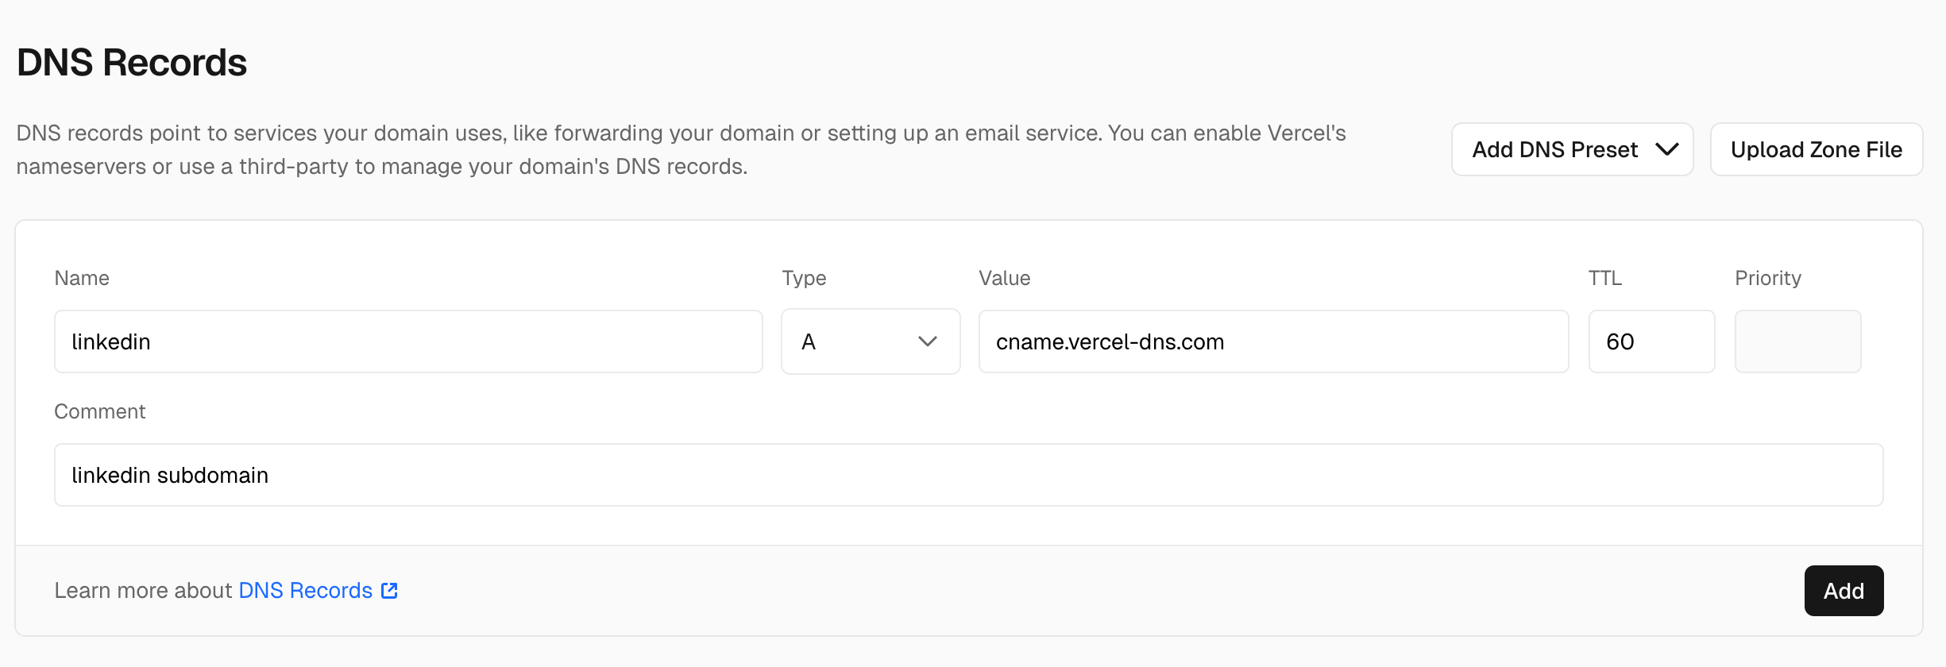Click the Upload Zone File button
The image size is (1946, 667).
pos(1817,149)
